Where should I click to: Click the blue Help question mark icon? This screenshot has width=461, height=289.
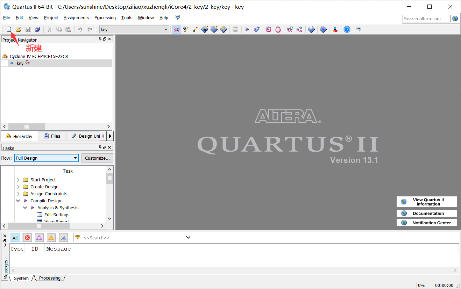coord(347,29)
